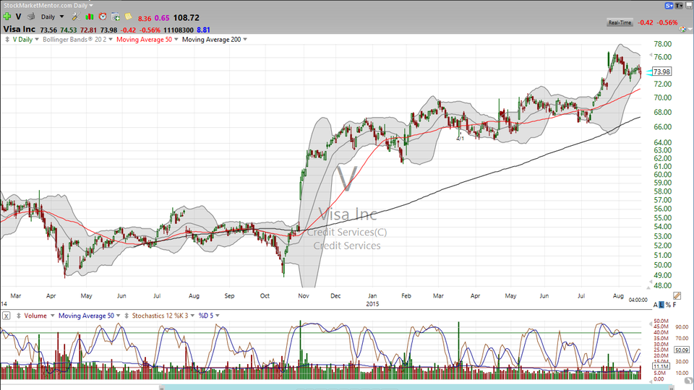Click the white down arrow beside palette ball
Screen dimensions: 694x390
click(690, 30)
